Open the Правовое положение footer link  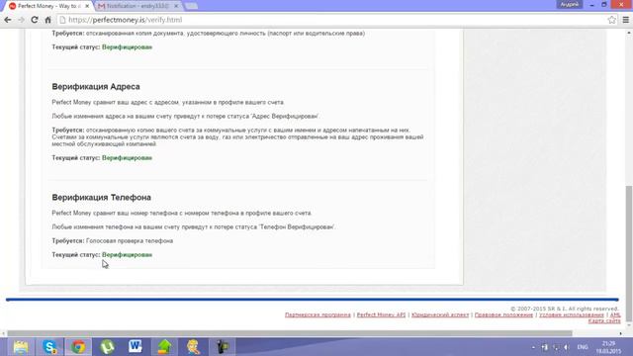(x=503, y=314)
